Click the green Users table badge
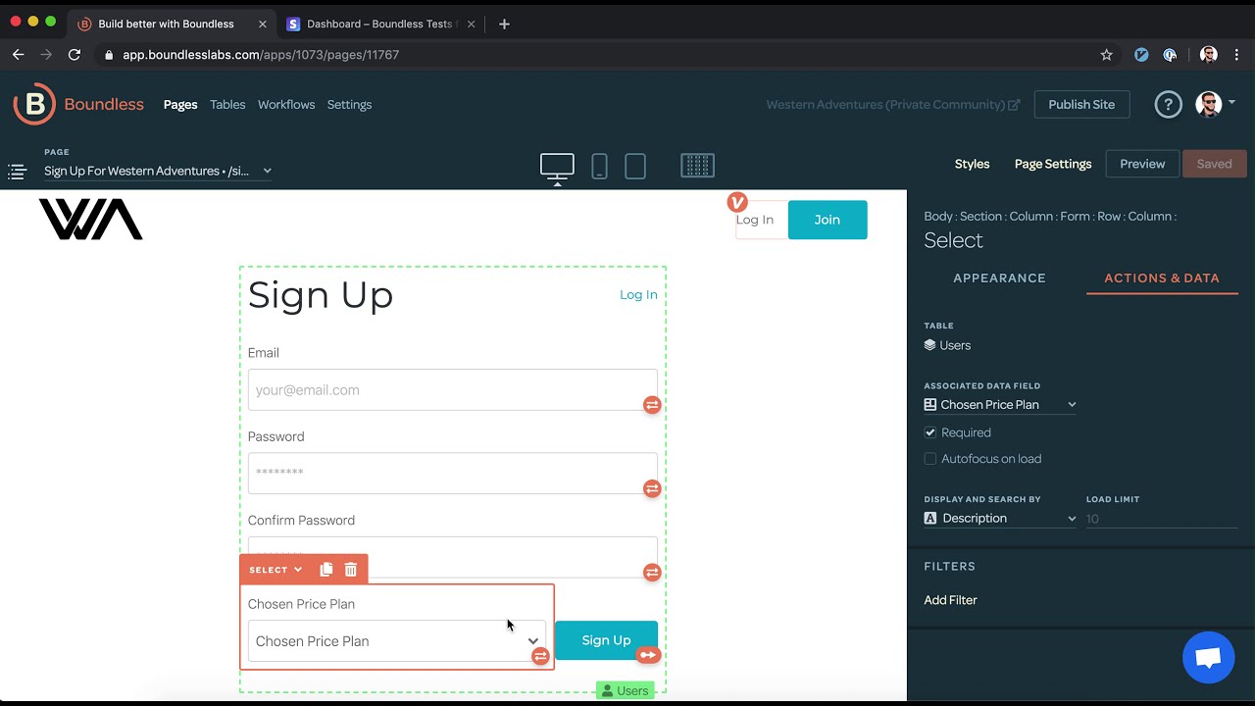The image size is (1255, 706). coord(625,690)
